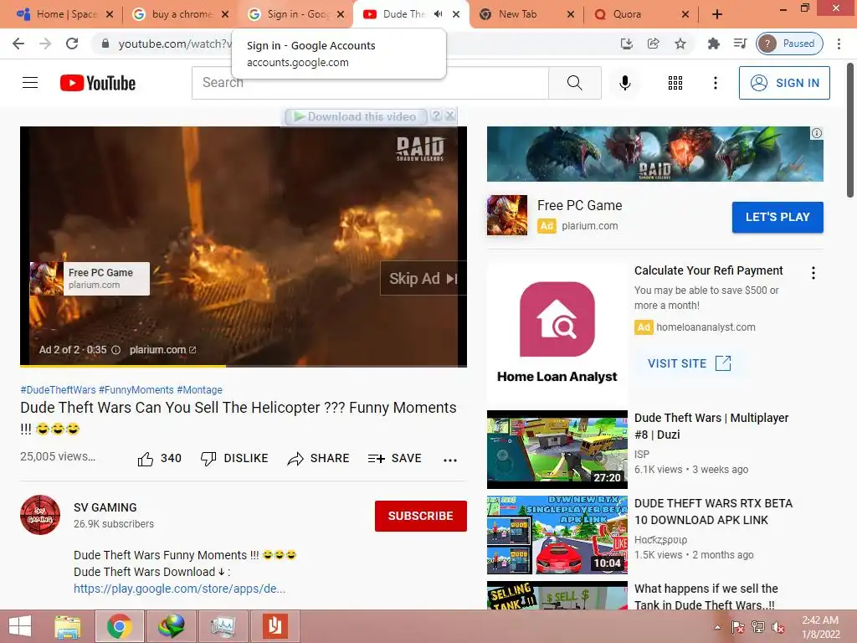Share the video
Image resolution: width=857 pixels, height=643 pixels.
tap(318, 458)
